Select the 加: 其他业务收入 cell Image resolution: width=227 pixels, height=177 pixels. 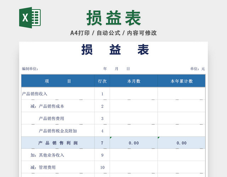point(58,155)
